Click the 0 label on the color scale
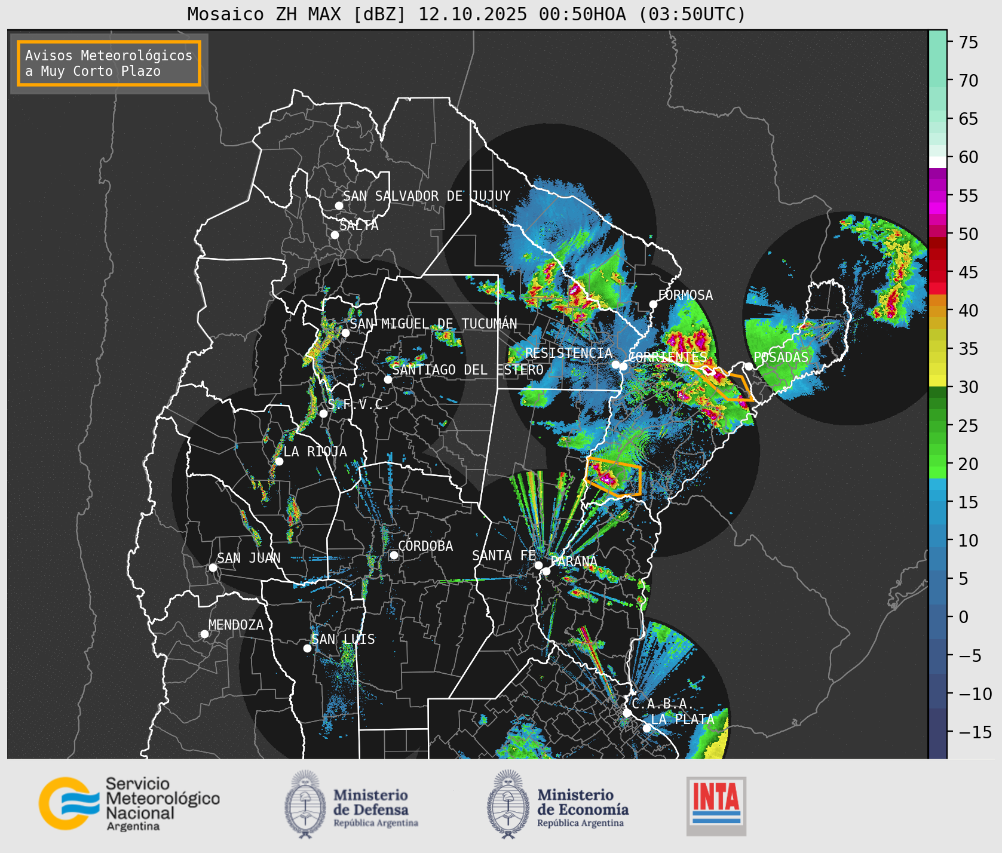The height and width of the screenshot is (853, 1002). (x=963, y=617)
